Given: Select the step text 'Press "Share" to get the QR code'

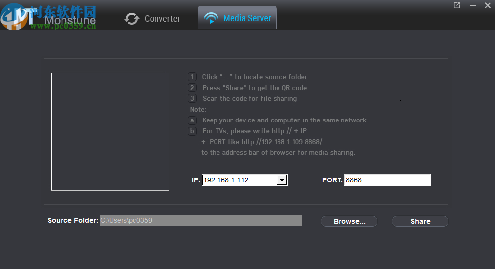Looking at the screenshot, I should [254, 88].
